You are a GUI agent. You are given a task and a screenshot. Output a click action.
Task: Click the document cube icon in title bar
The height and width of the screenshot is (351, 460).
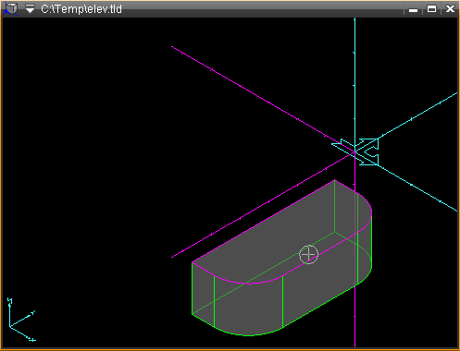point(11,8)
